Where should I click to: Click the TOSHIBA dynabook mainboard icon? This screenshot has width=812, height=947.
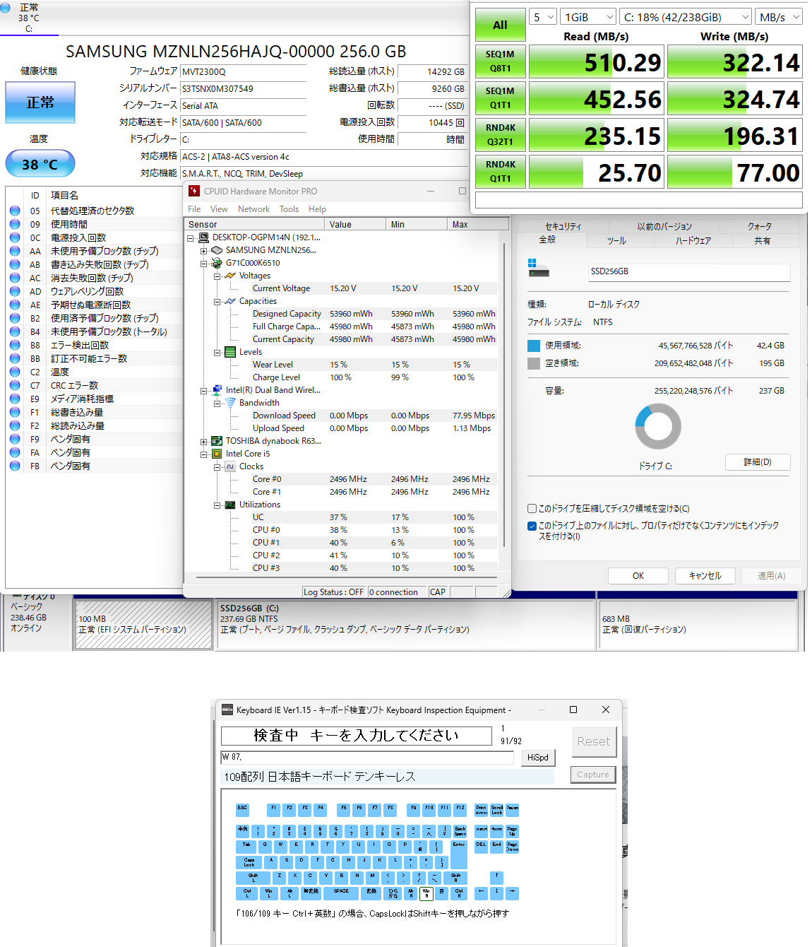point(217,441)
